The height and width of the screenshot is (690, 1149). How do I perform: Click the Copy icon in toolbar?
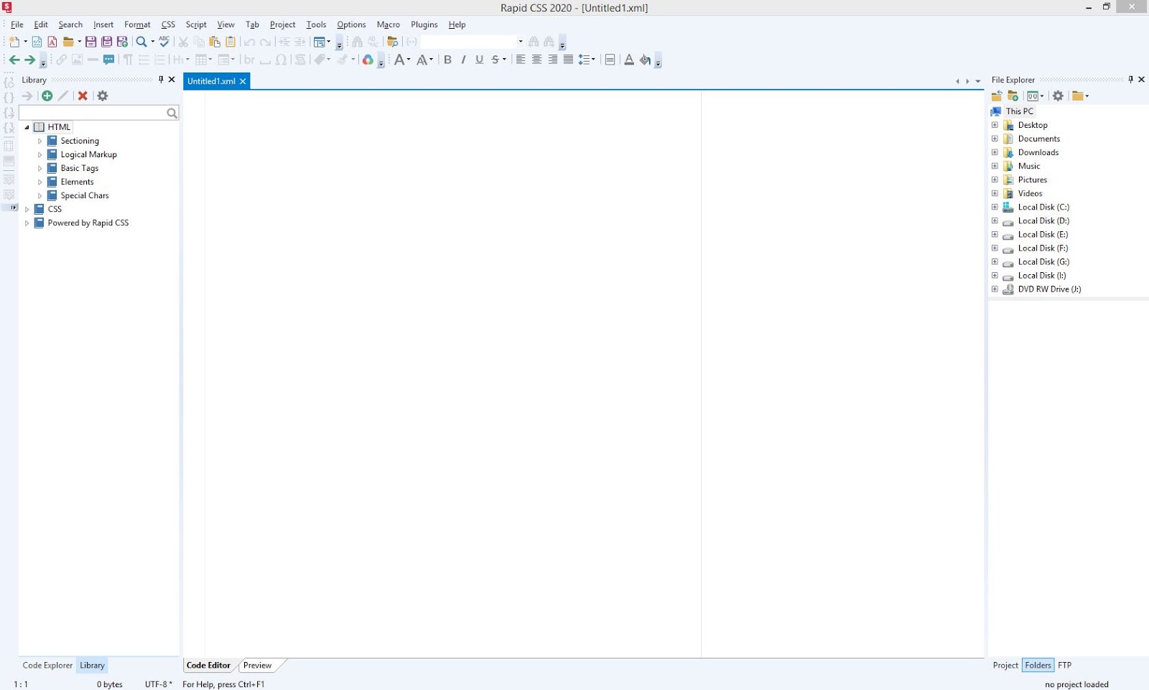pyautogui.click(x=199, y=42)
